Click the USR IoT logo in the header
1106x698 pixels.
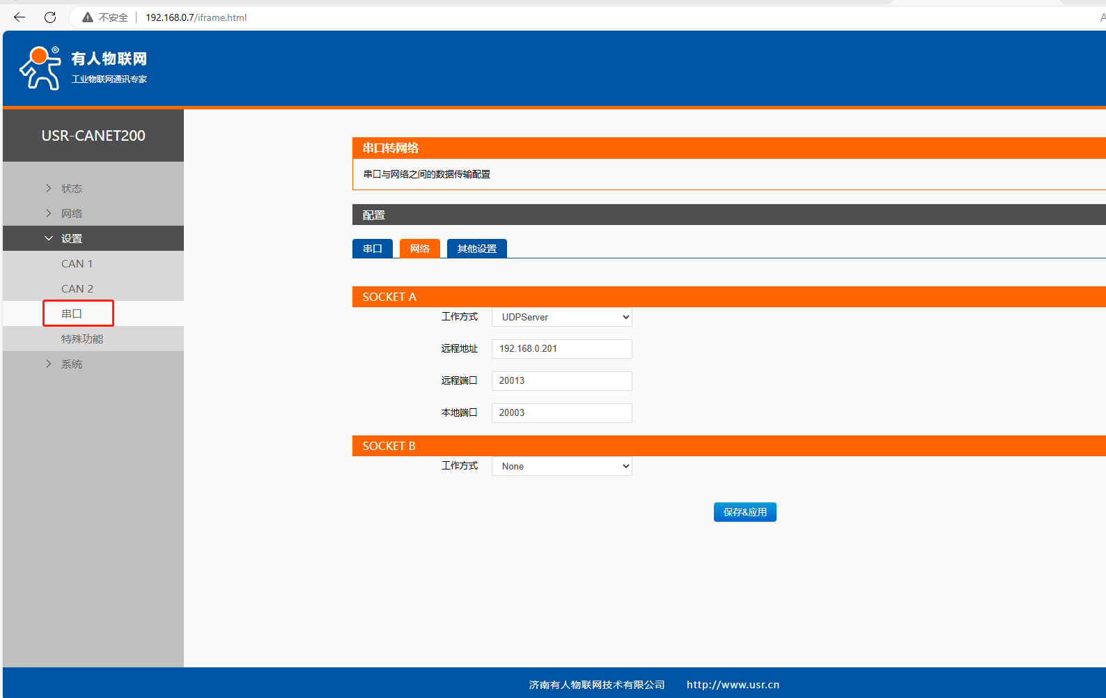point(84,68)
